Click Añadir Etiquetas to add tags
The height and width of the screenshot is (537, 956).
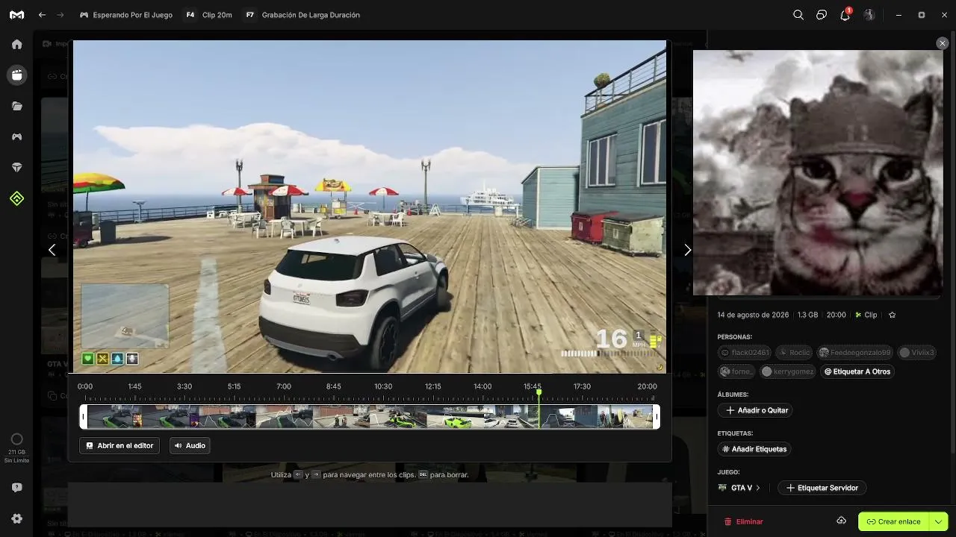pos(754,449)
